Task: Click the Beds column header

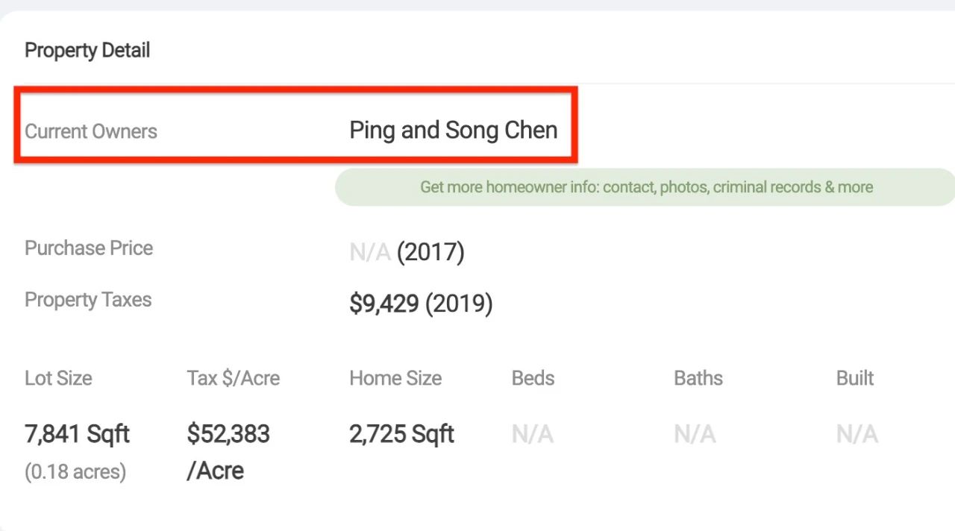Action: (533, 378)
